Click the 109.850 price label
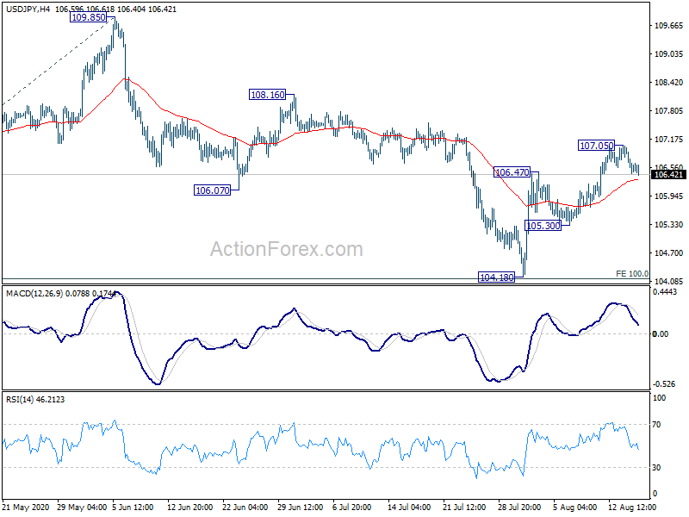689x517 pixels. 89,17
